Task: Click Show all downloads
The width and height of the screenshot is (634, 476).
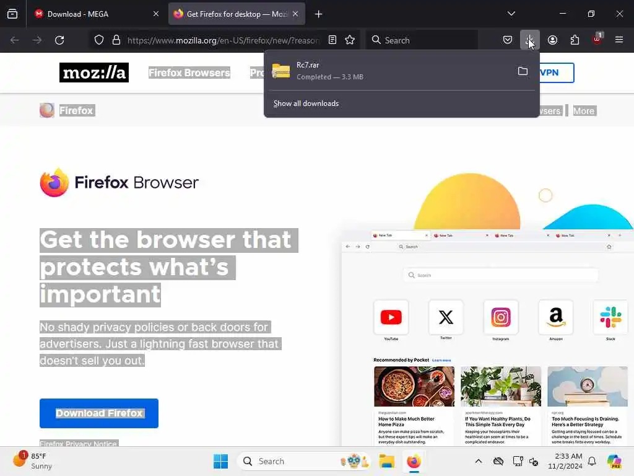Action: (306, 104)
